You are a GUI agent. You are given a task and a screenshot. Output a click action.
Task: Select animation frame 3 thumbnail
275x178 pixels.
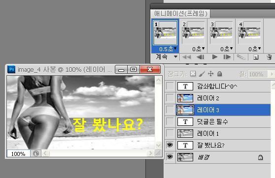coord(221,33)
